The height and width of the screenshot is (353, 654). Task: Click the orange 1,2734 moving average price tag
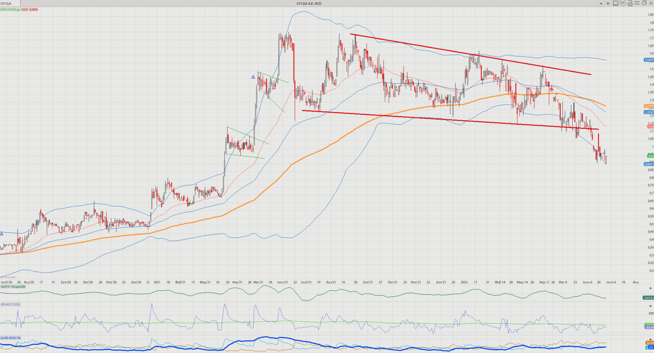coord(649,106)
